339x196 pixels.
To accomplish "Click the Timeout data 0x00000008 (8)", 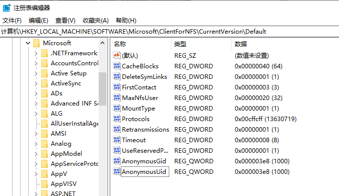I will point(256,140).
